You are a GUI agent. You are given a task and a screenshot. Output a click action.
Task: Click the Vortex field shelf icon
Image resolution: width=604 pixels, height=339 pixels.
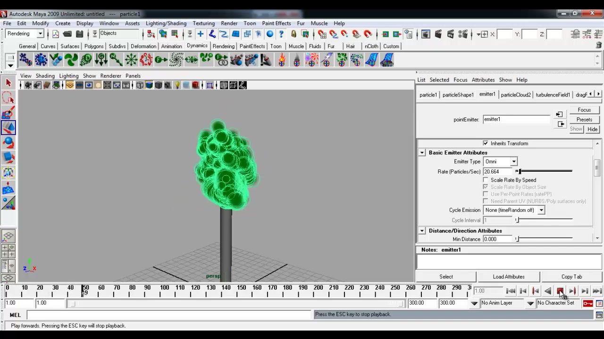click(x=176, y=60)
